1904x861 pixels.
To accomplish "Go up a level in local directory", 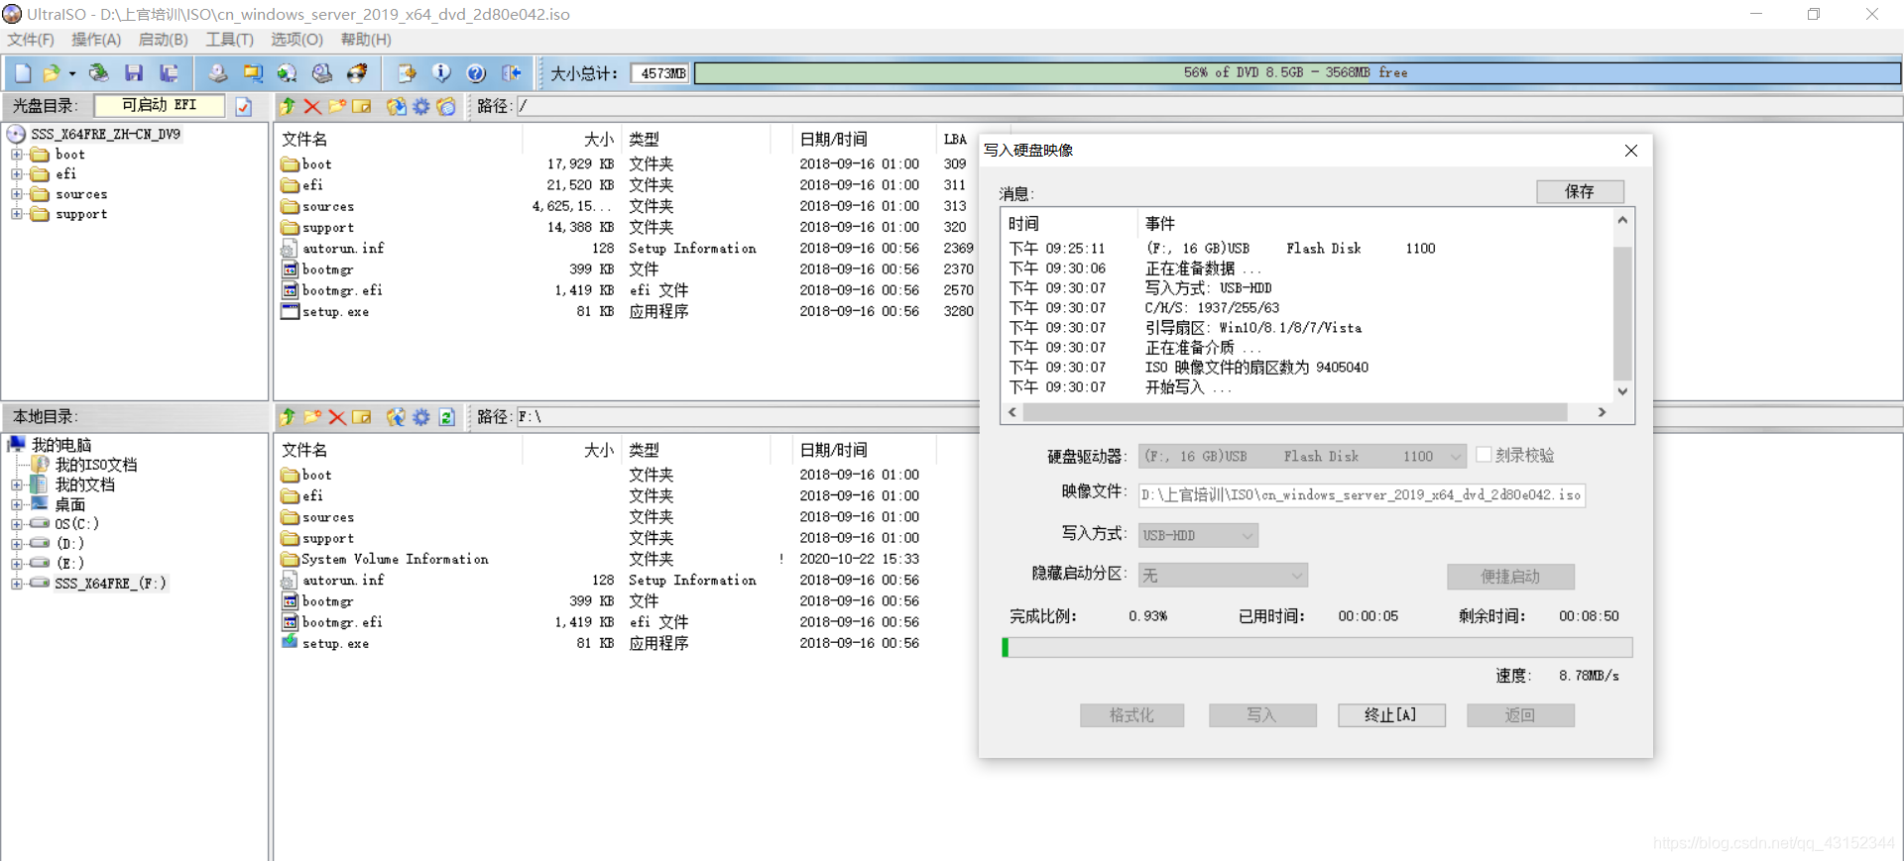I will pyautogui.click(x=288, y=417).
